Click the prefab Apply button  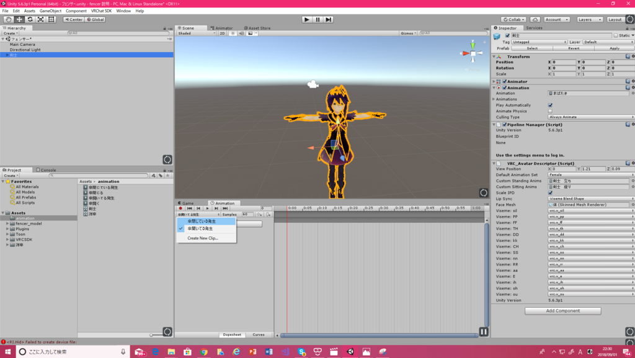(615, 48)
